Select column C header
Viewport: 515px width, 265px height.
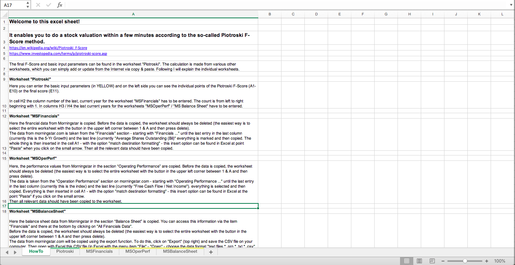tap(293, 14)
